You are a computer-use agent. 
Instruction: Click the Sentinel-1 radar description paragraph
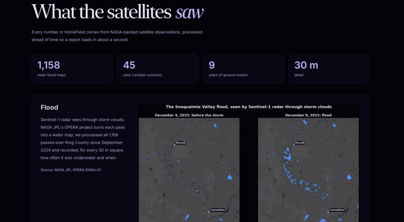83,139
